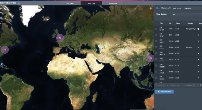This screenshot has height=110, width=202.
Task: Open the 15-aircraft cluster near North America
Action: [x=5, y=50]
